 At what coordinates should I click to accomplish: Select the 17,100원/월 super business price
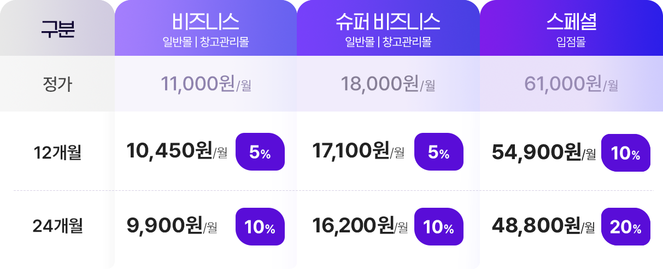[358, 151]
